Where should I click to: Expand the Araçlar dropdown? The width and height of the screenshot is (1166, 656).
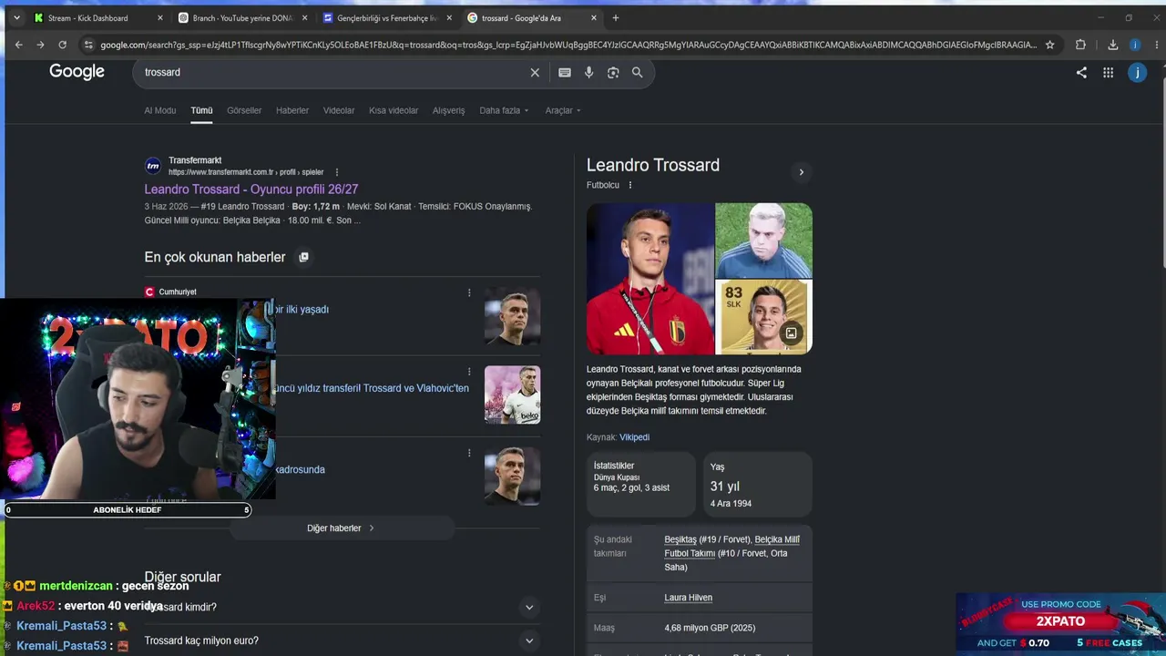tap(563, 110)
